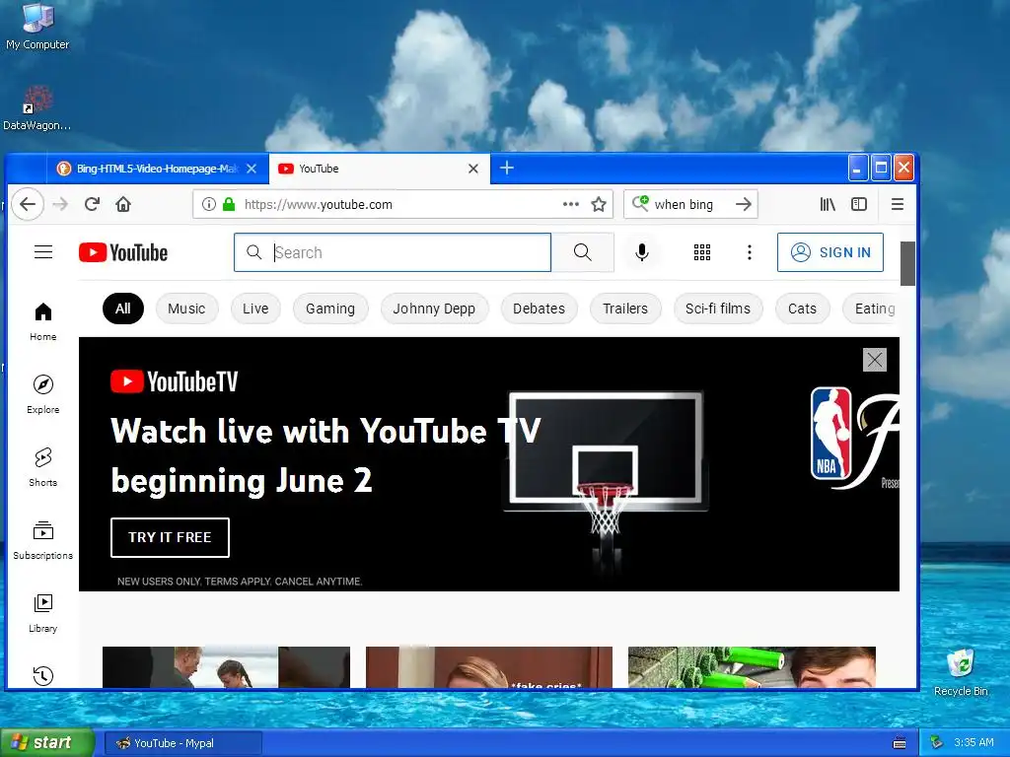Click the TRY IT FREE button

coord(170,537)
